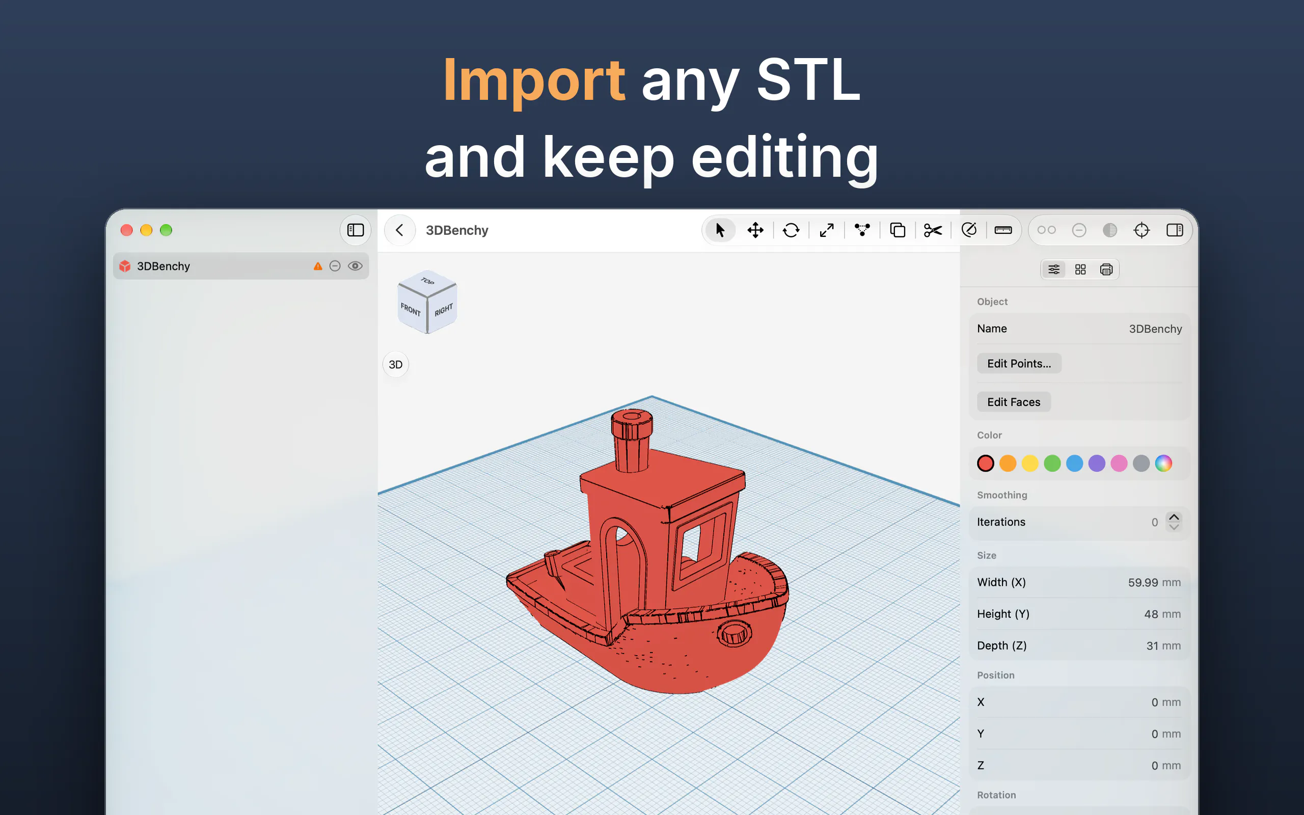Click the orientation view cube

[427, 302]
